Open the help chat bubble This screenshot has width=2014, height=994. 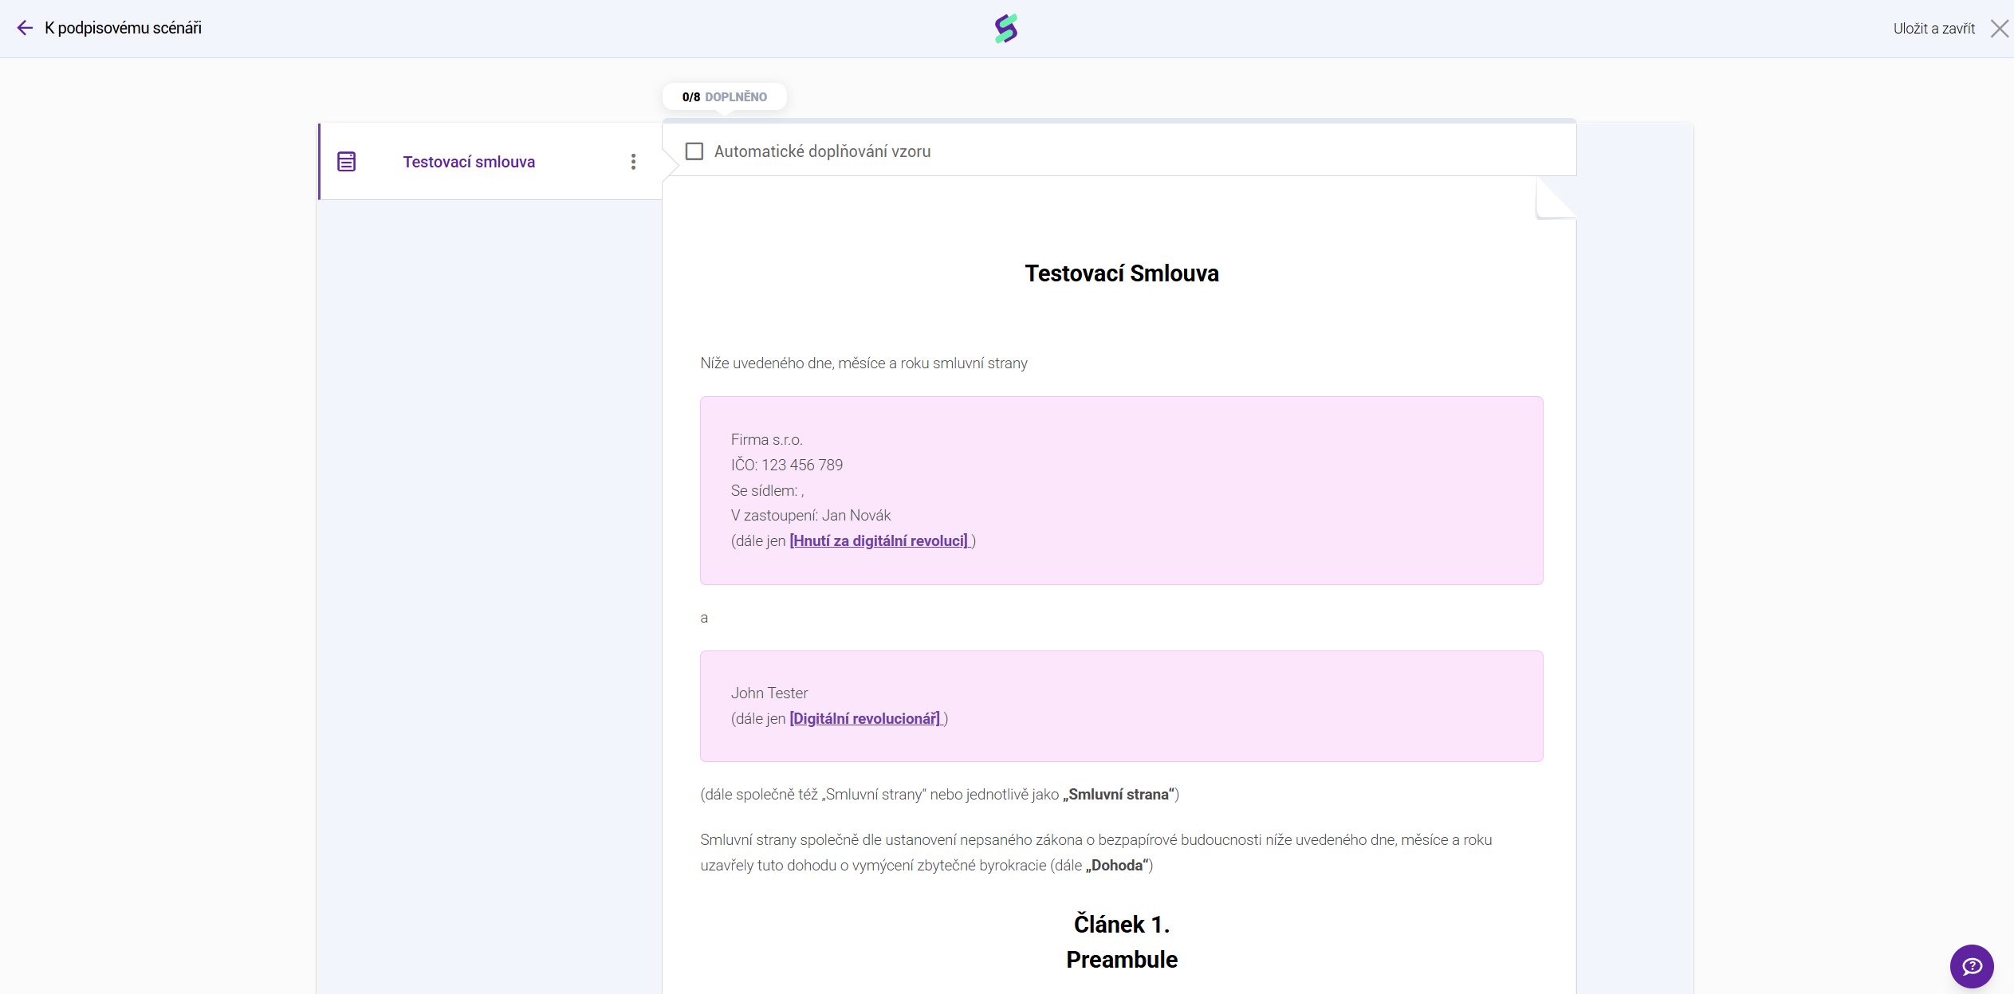1971,966
